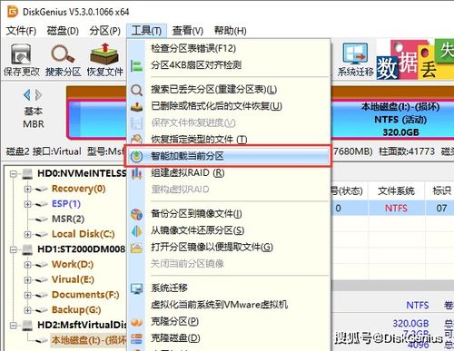Click the 恢复文件 toolbar icon
454x351 pixels.
coord(104,60)
